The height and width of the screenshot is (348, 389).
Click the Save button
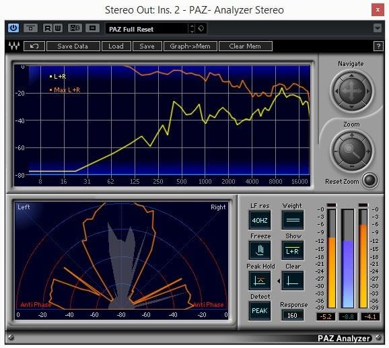(147, 46)
